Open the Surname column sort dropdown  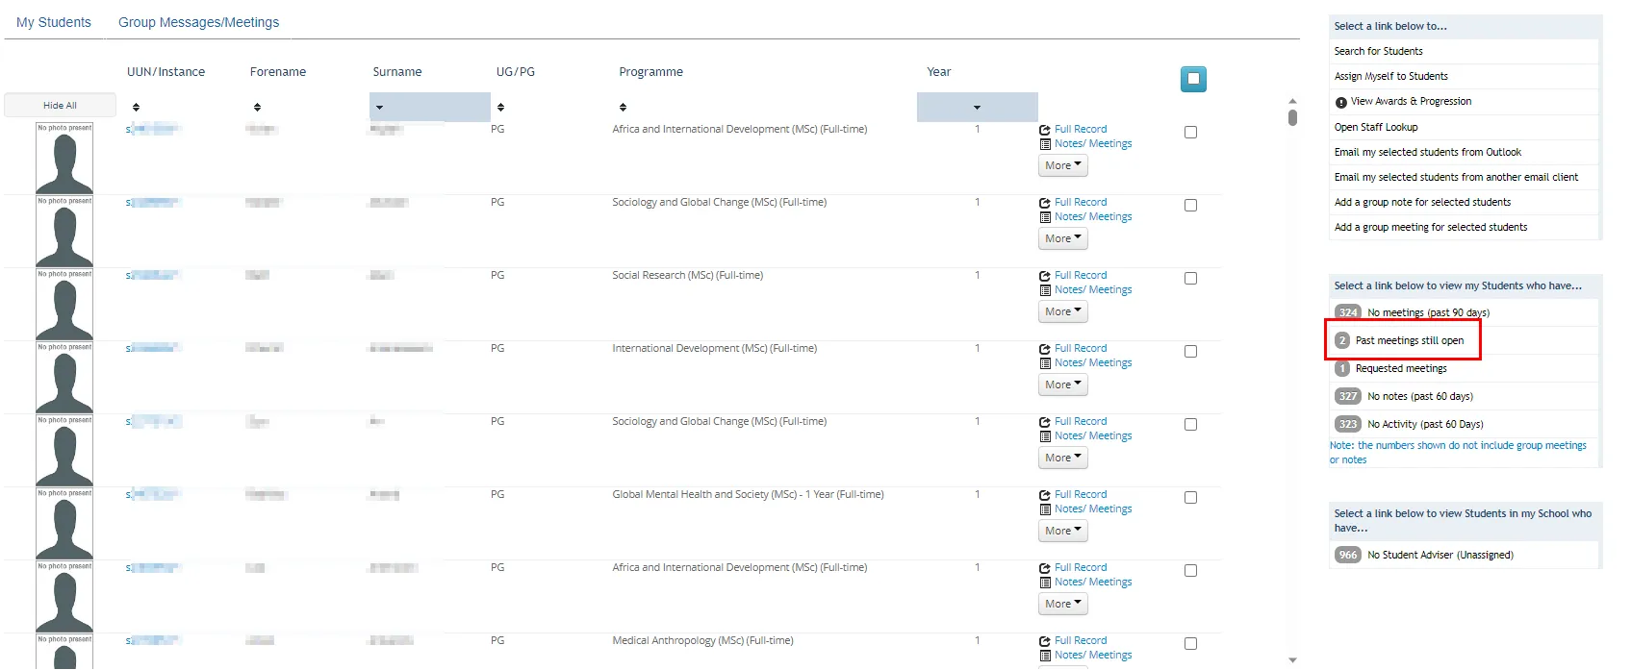429,107
